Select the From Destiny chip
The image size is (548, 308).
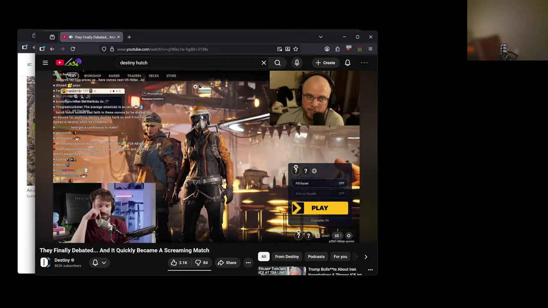tap(287, 257)
